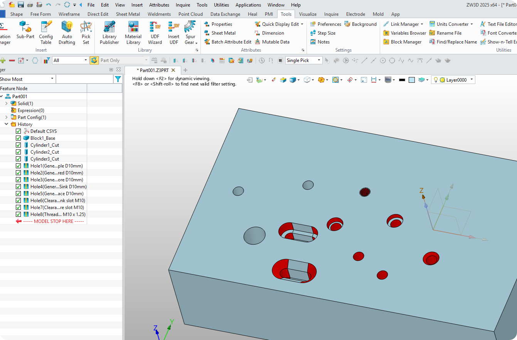
Task: Click the Print icon in the quick access toolbar
Action: tap(30, 5)
